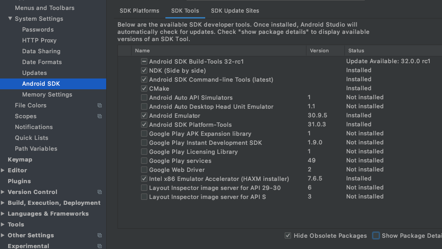Click 'Installed' status in CMake row
The image size is (442, 249).
[x=358, y=88]
